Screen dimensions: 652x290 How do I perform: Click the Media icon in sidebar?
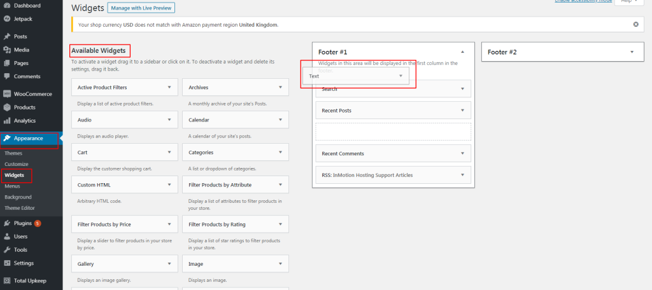7,50
